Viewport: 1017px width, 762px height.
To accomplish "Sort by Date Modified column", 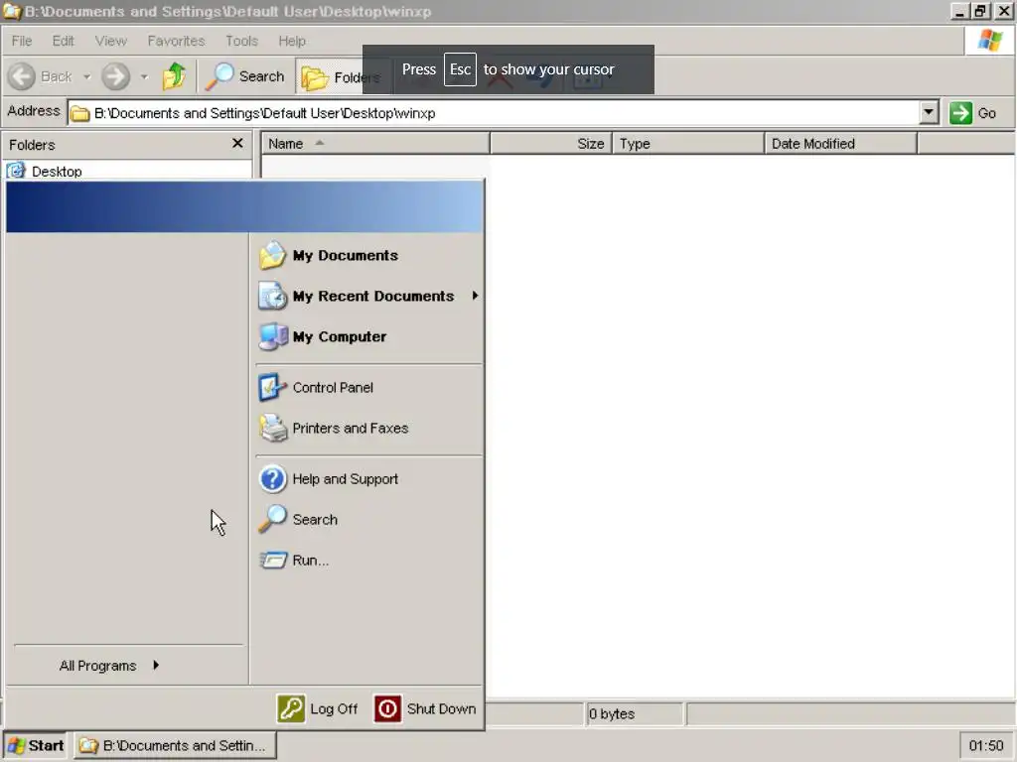I will [x=840, y=144].
